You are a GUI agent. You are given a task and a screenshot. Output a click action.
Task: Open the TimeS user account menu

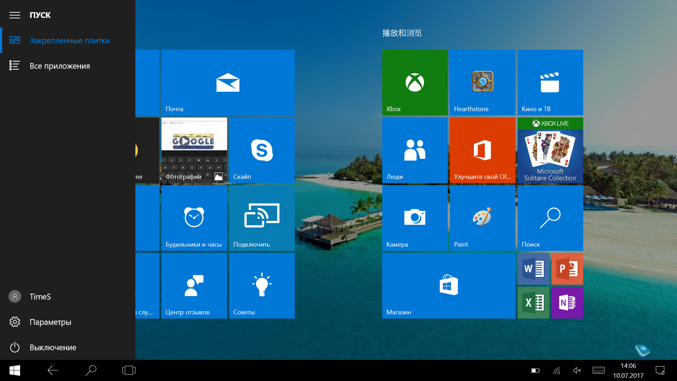pos(68,297)
